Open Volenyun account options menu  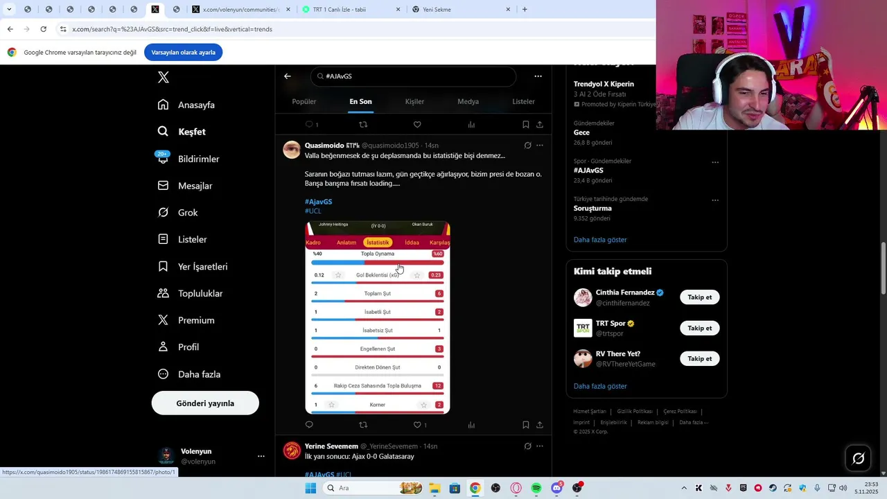[x=261, y=456]
